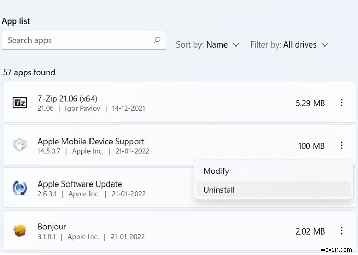Viewport: 358px width, 255px height.
Task: Select Modify from the context menu
Action: pos(216,171)
